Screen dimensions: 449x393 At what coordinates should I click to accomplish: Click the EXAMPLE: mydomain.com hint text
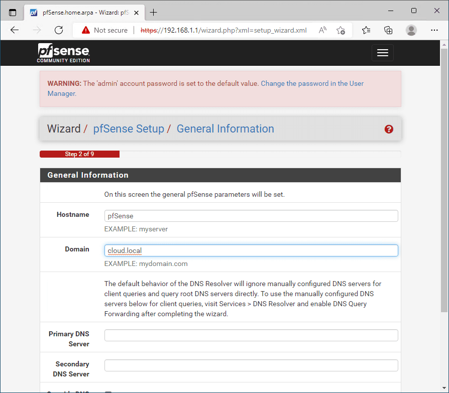coord(146,264)
